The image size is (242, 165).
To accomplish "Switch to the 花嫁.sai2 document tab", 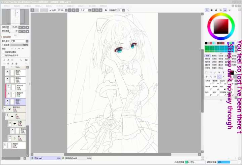I will pos(46,158).
